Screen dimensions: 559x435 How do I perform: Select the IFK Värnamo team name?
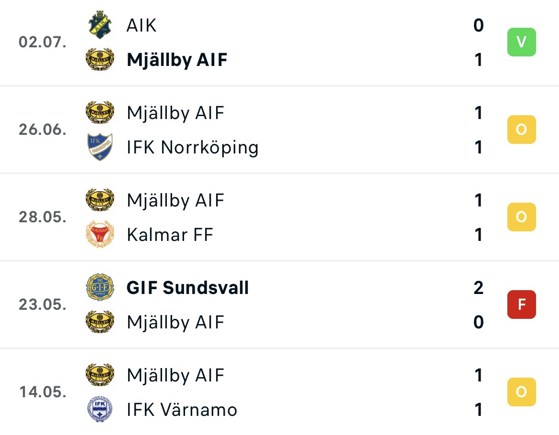click(x=182, y=410)
